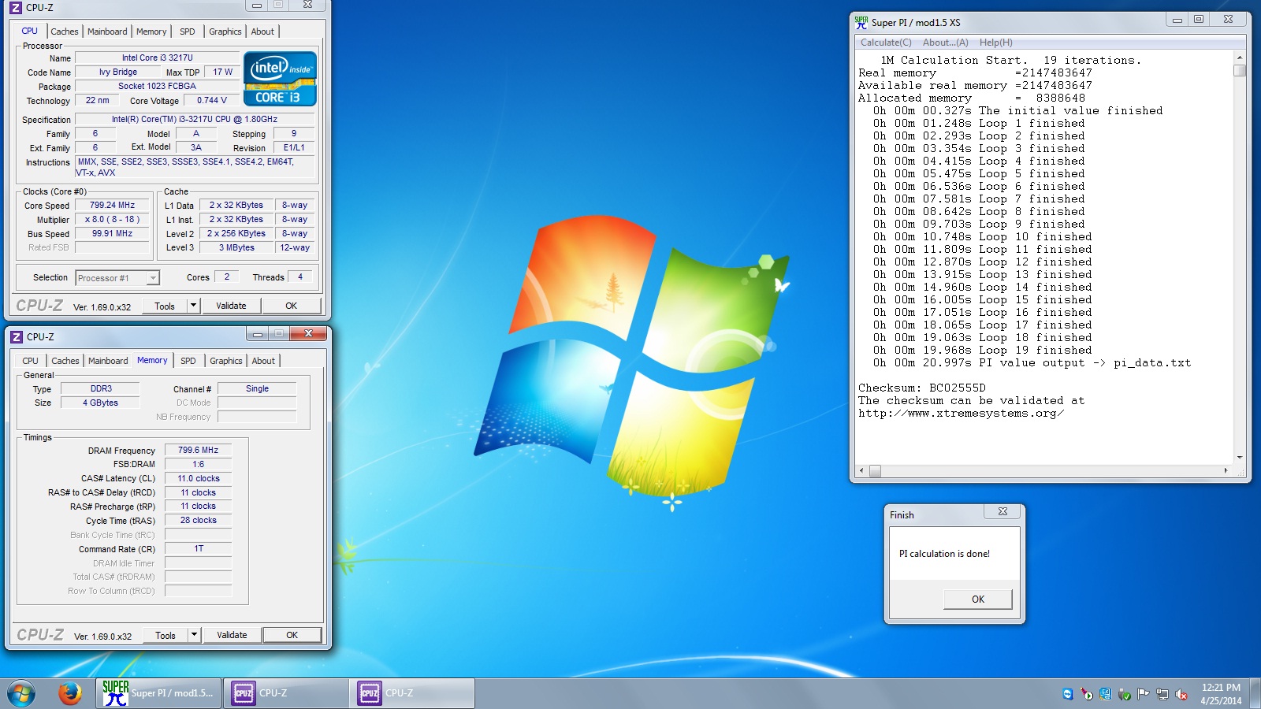Click OK in top CPU-Z window
Screen dimensions: 1261x709
pyautogui.click(x=292, y=306)
